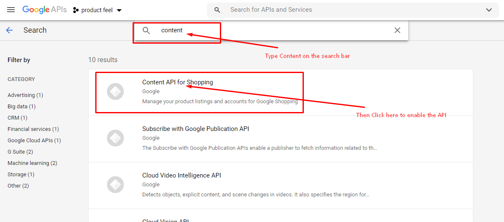Viewport: 504px width, 222px height.
Task: Click 'Detects objects, explicit content' description
Action: click(x=256, y=195)
